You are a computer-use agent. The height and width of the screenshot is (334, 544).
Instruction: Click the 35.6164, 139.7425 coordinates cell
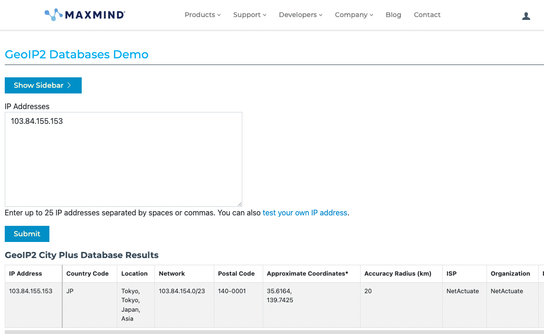point(312,305)
